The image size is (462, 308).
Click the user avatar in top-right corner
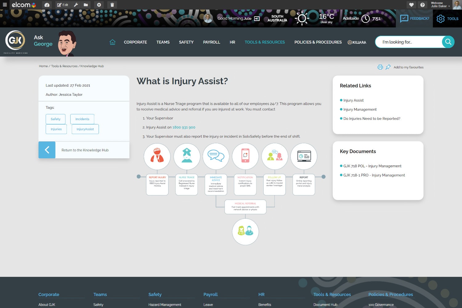coord(457,5)
